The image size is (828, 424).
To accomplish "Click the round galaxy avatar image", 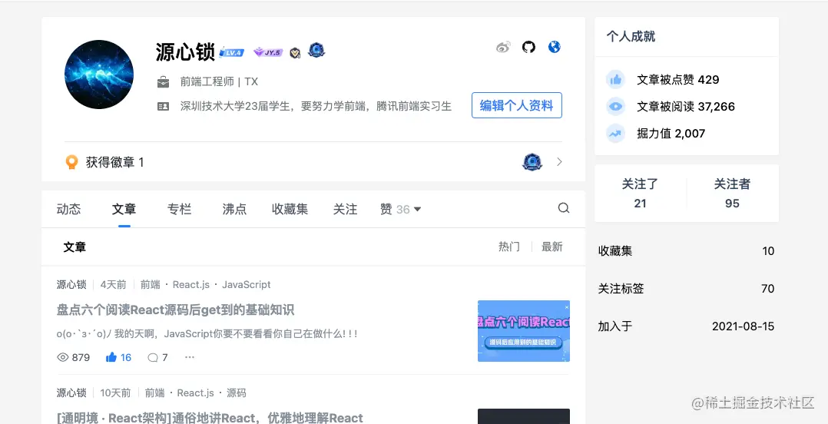I will (99, 75).
